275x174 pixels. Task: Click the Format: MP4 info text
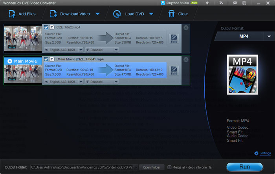coord(238,121)
